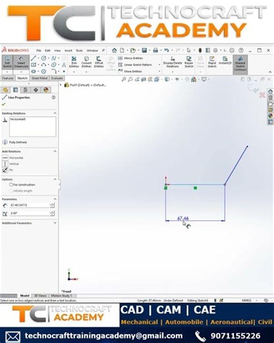
Task: Open the File menu
Action: point(39,51)
